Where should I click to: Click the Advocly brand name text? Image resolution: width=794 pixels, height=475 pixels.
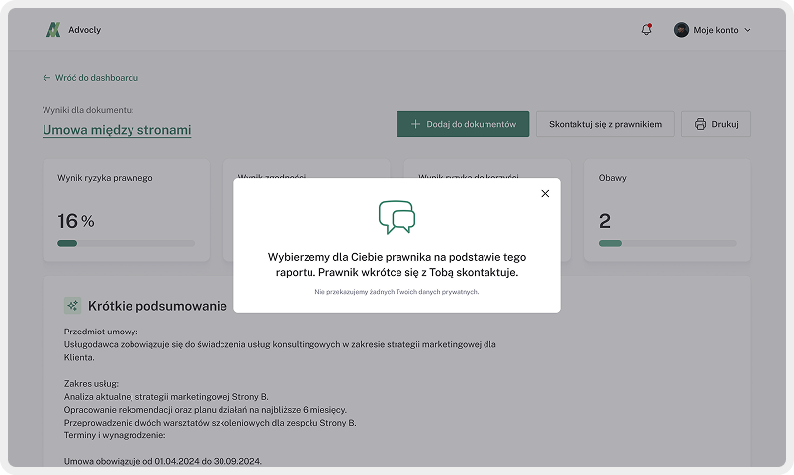[x=85, y=30]
